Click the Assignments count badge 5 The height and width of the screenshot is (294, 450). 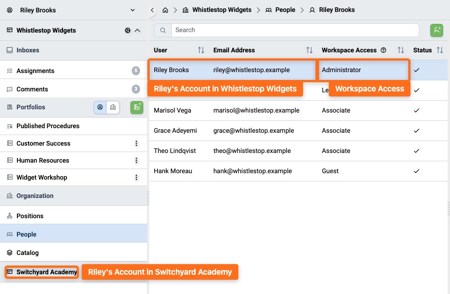[136, 71]
